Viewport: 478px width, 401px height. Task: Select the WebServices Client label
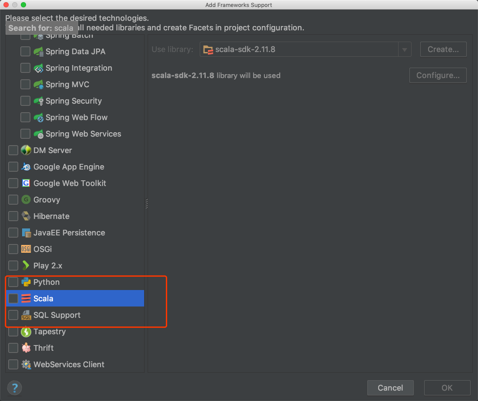point(69,365)
